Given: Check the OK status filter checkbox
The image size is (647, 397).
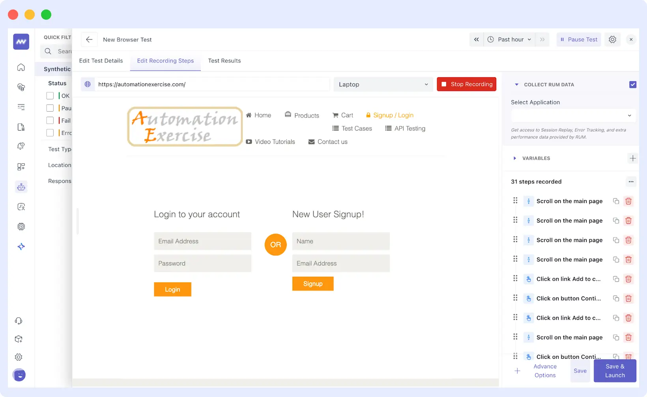Looking at the screenshot, I should pos(50,95).
